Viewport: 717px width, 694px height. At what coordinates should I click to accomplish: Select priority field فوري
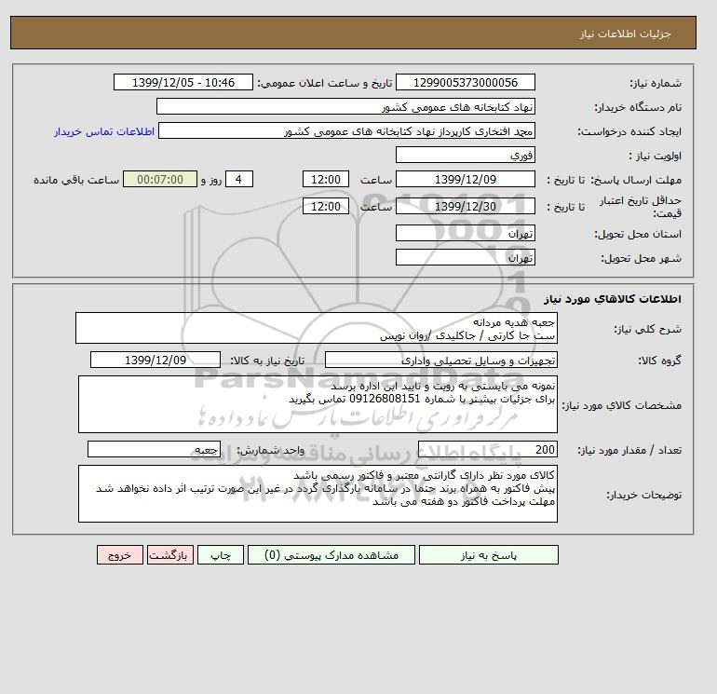[465, 155]
